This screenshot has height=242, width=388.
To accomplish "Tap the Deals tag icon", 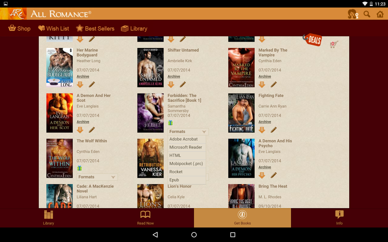I will point(313,40).
